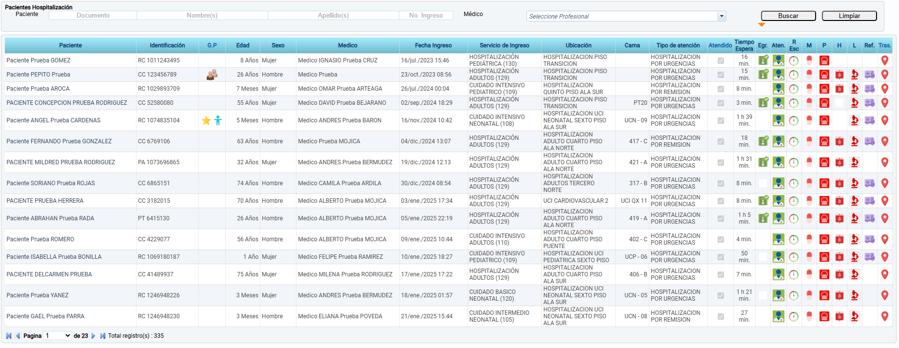Open referral ambulance icon for Paciente Prueba ROMERO
The width and height of the screenshot is (899, 348).
(870, 239)
